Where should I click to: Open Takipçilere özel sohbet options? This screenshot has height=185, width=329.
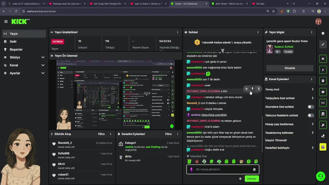(x=289, y=98)
